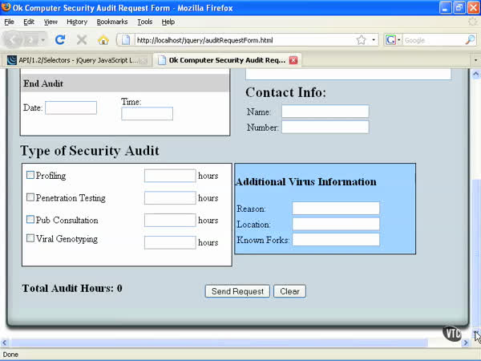This screenshot has width=481, height=361.
Task: Enable the Profiling checkbox
Action: pyautogui.click(x=31, y=176)
